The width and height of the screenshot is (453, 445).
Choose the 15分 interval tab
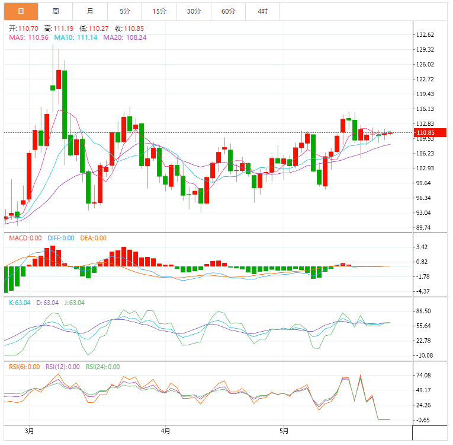[x=159, y=11]
